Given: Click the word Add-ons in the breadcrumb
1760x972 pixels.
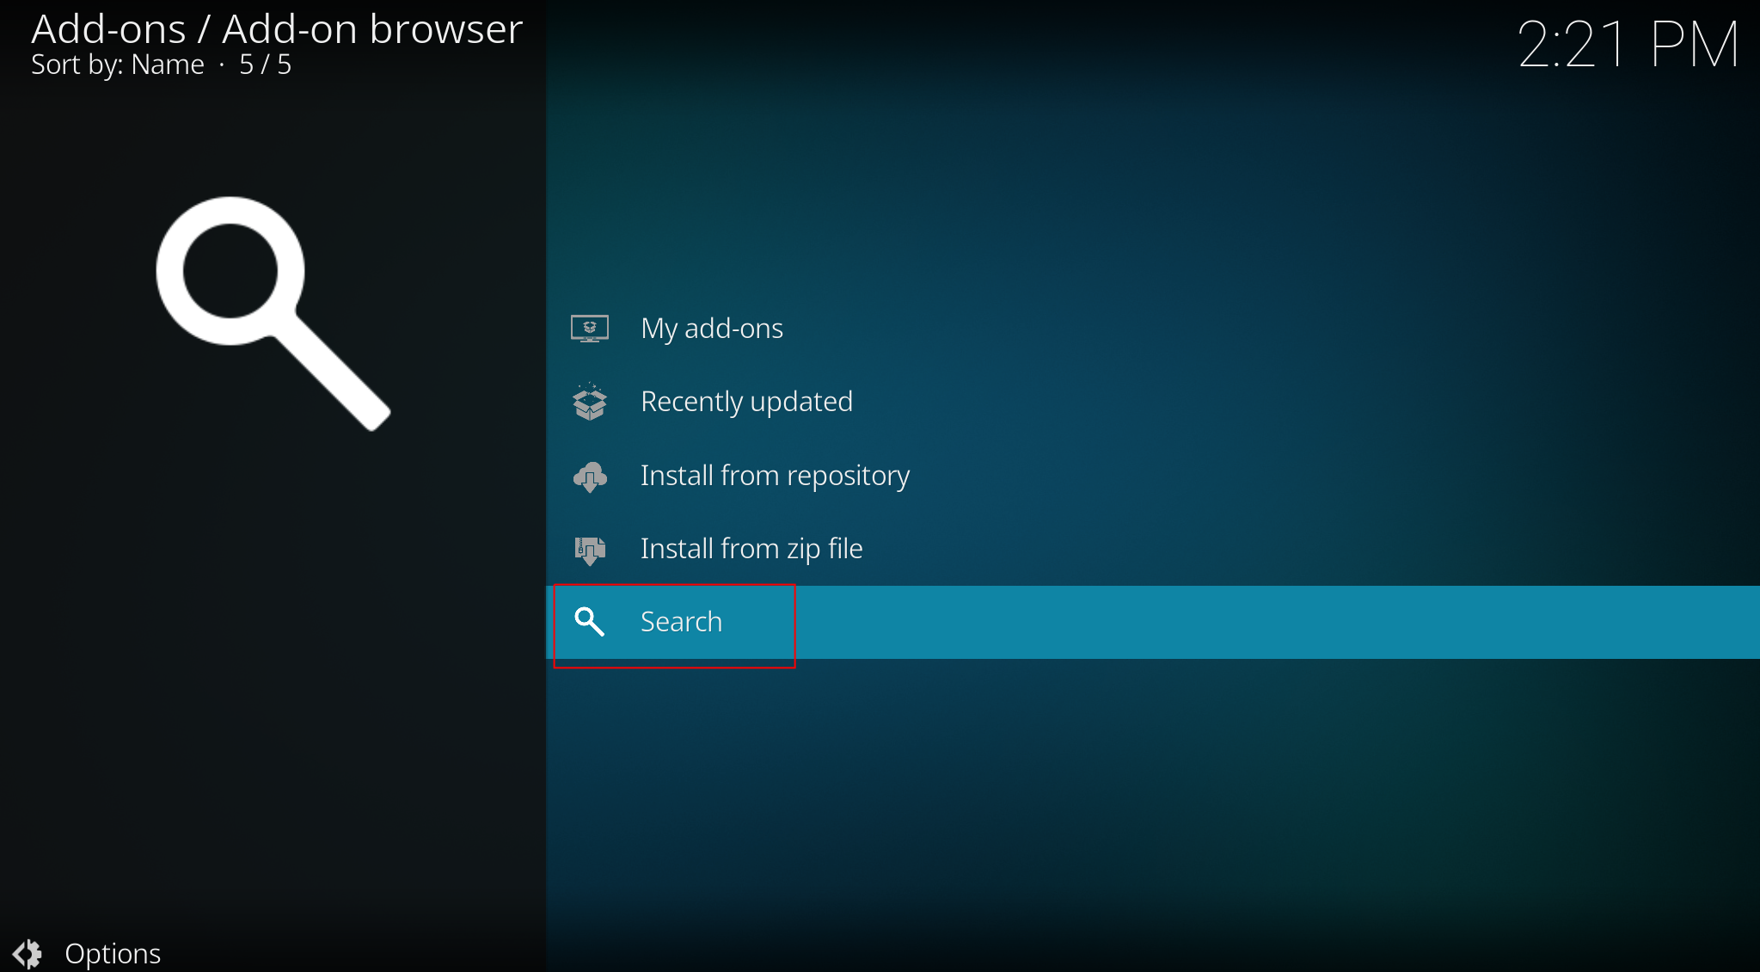Looking at the screenshot, I should (x=108, y=29).
